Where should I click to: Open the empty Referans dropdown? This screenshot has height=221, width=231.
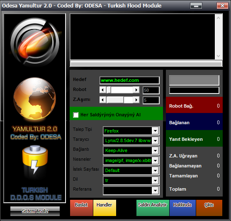[x=155, y=190]
